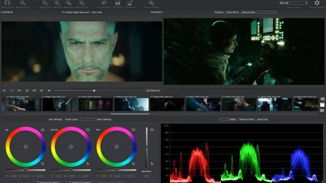Image resolution: width=326 pixels, height=183 pixels.
Task: Toggle the audio mute button under the viewer
Action: [5, 90]
